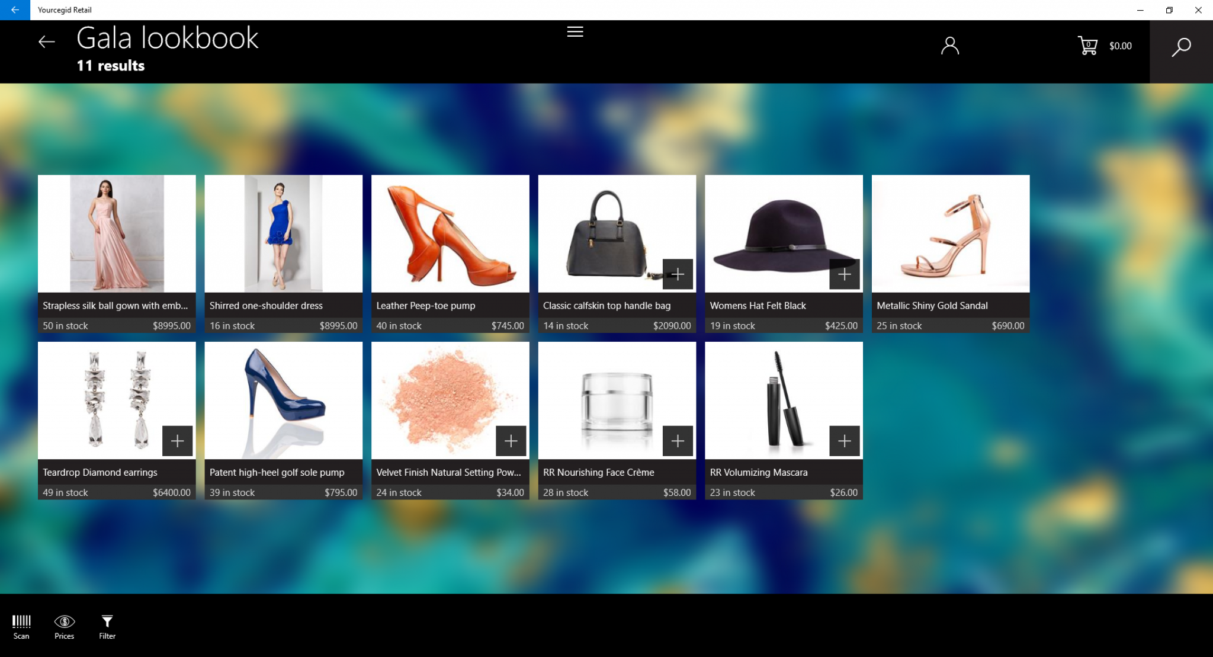Viewport: 1213px width, 657px height.
Task: Add the RR Nourishing Face Crème to cart
Action: coord(678,440)
